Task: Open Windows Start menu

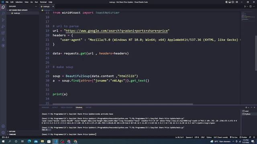Action: 3,141
